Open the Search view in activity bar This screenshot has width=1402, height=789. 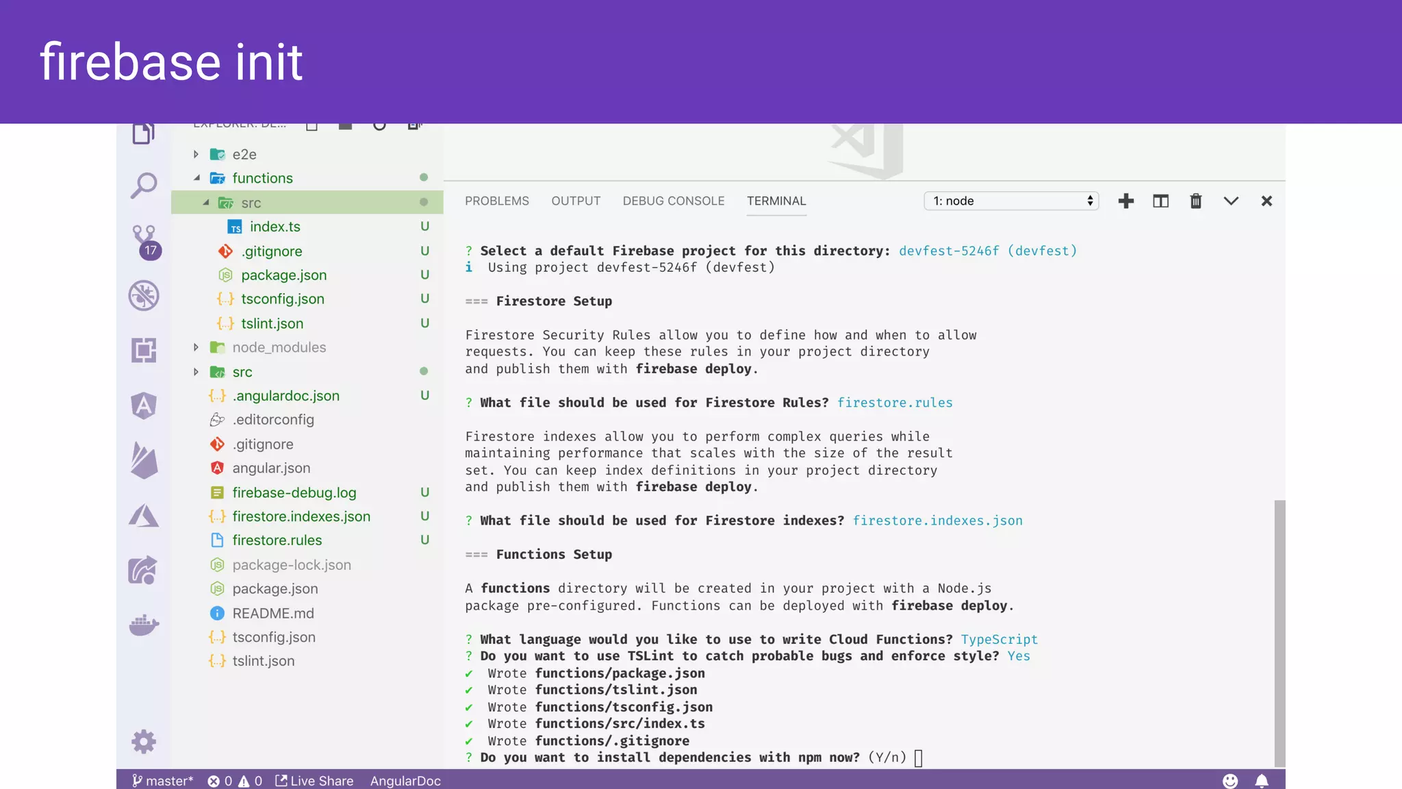coord(144,185)
